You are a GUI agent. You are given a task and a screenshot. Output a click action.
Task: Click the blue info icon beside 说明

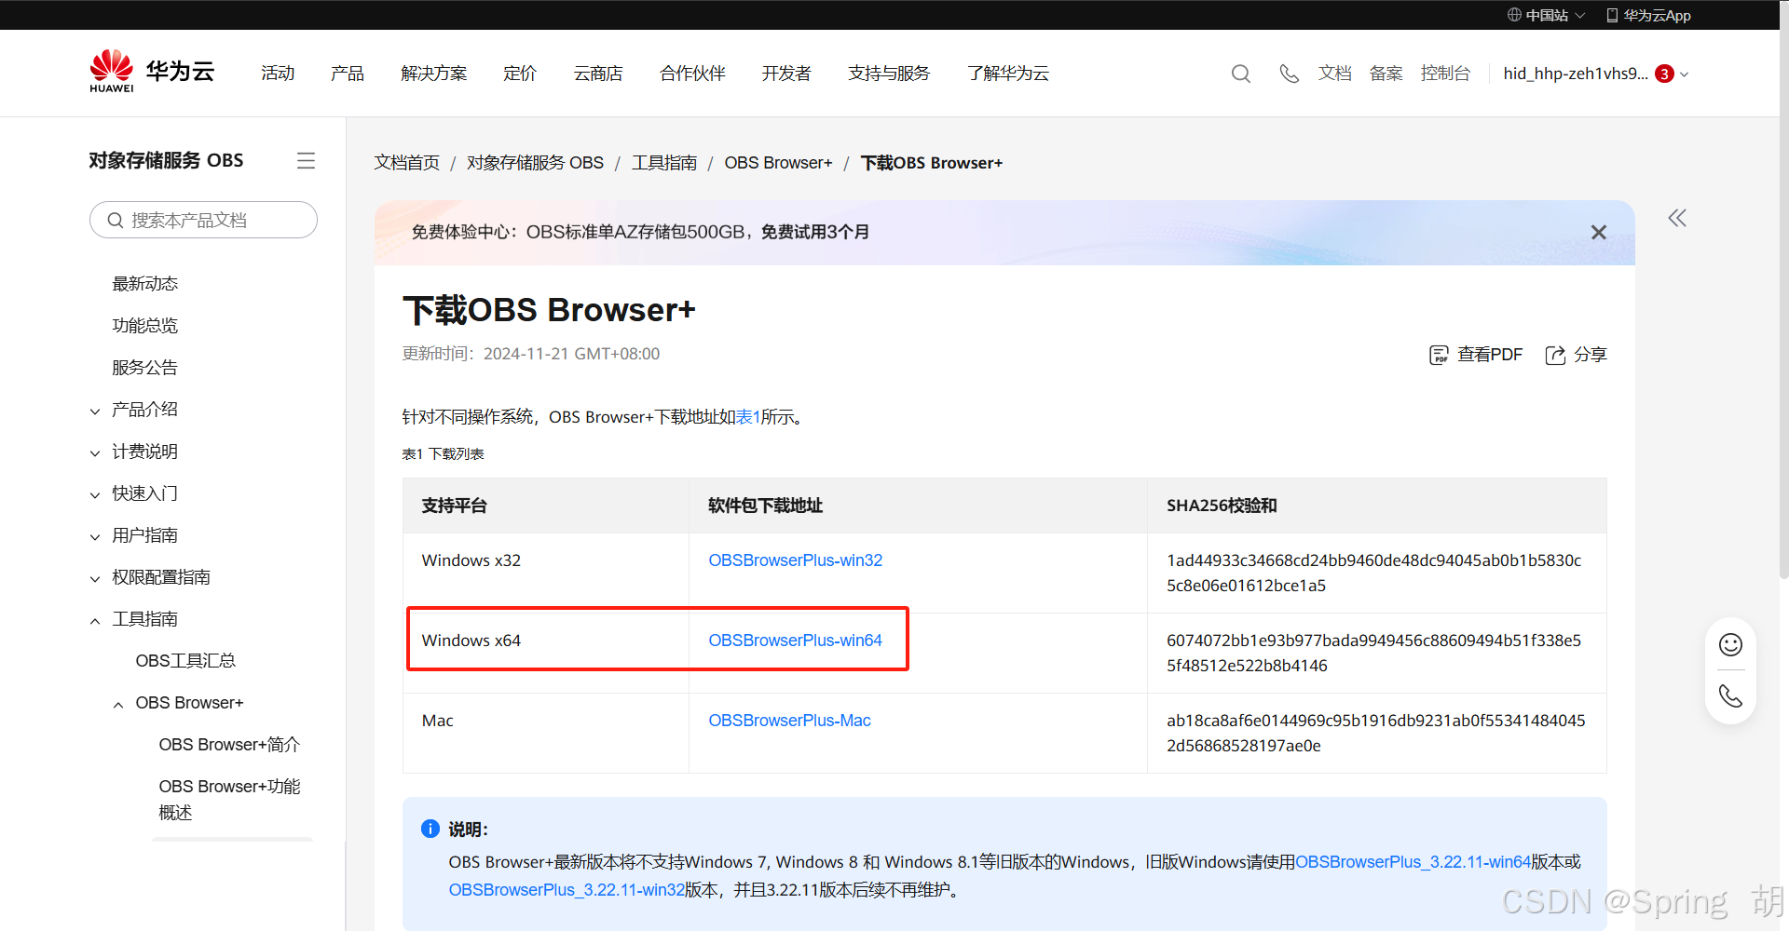click(430, 829)
